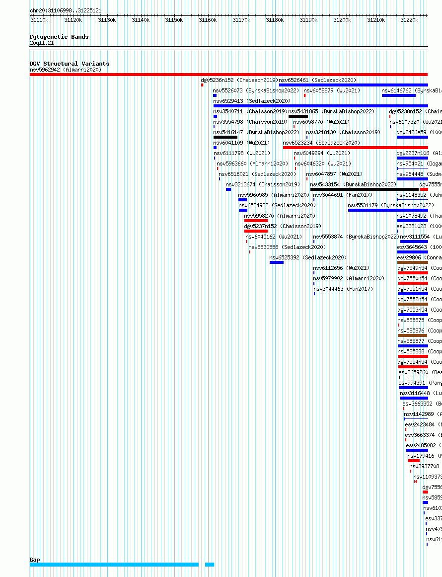Viewport: 442px width, 577px height.
Task: Open variant nsv5979902 (Almarri2020)
Action: click(x=349, y=279)
